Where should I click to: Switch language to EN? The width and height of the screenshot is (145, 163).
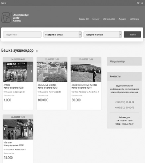pos(142,3)
